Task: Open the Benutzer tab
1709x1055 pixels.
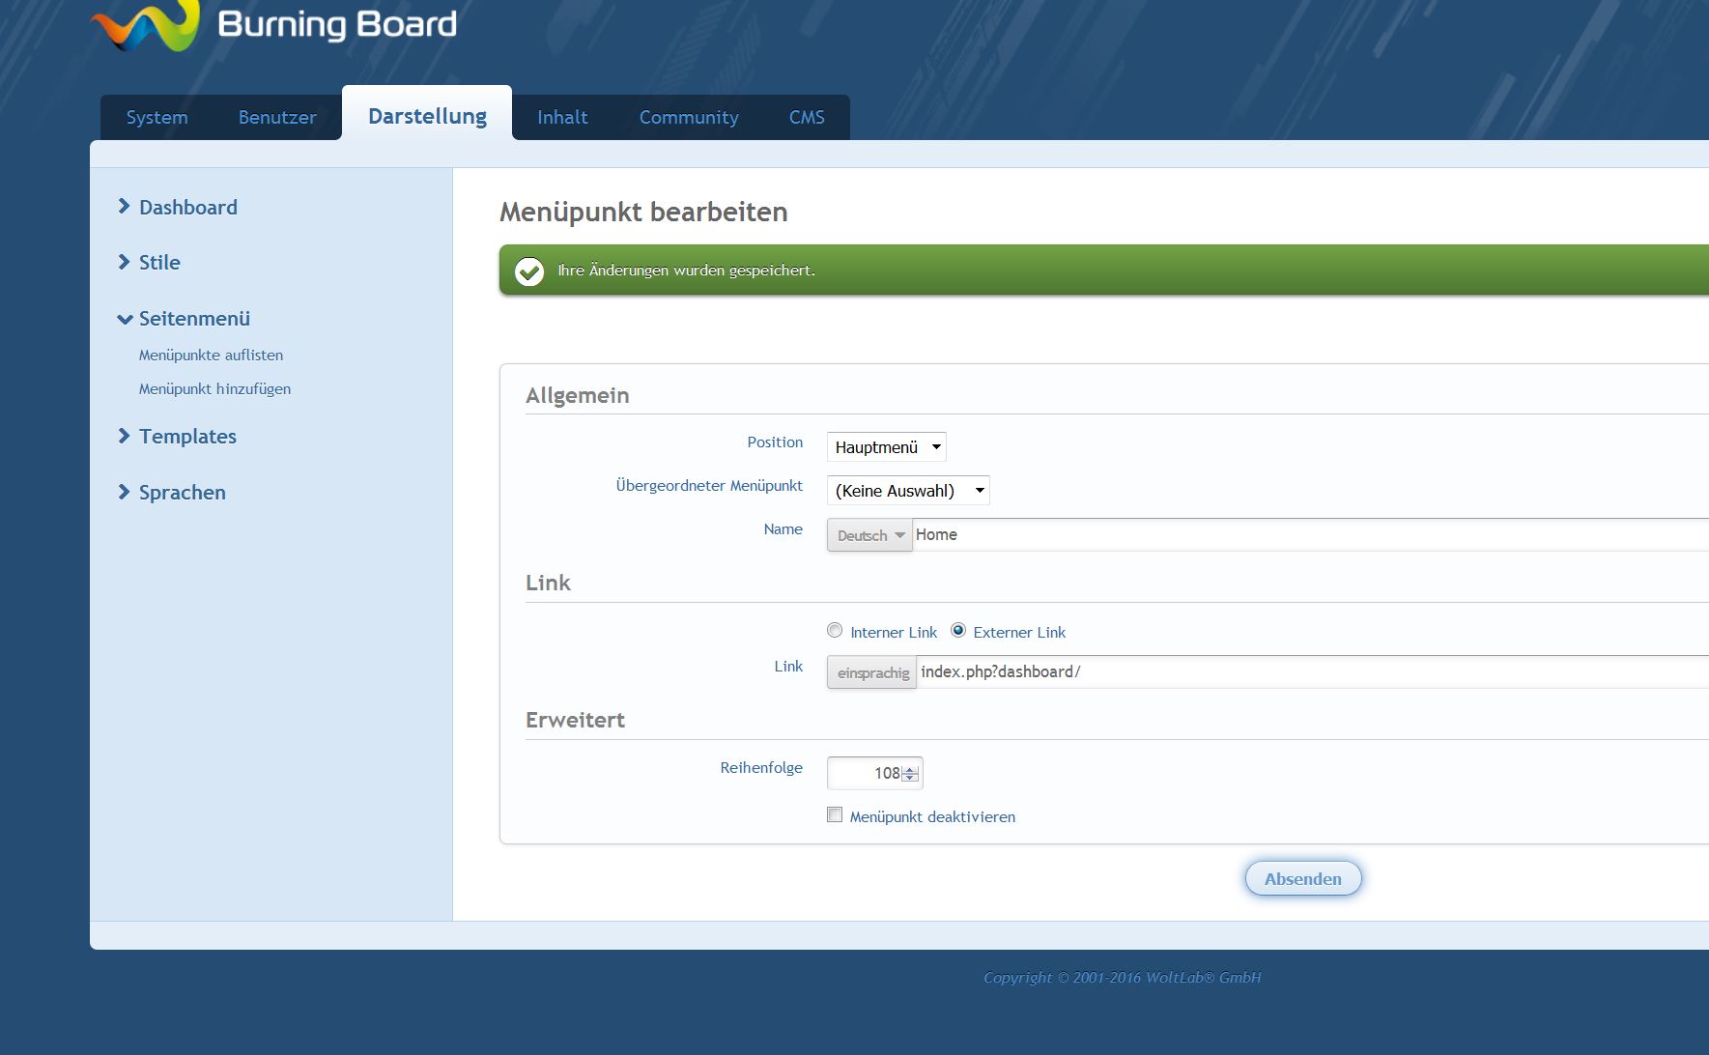Action: pos(277,118)
